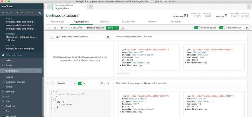Open the saved pipelines folder icon
Viewport: 252px width, 117px height.
(55, 28)
